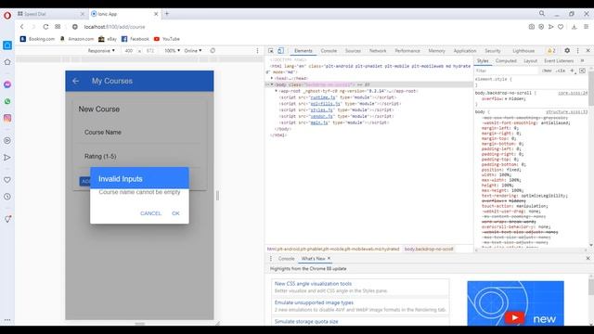Open the drawer kebab menu beside Console
This screenshot has height=334, width=594.
click(271, 259)
